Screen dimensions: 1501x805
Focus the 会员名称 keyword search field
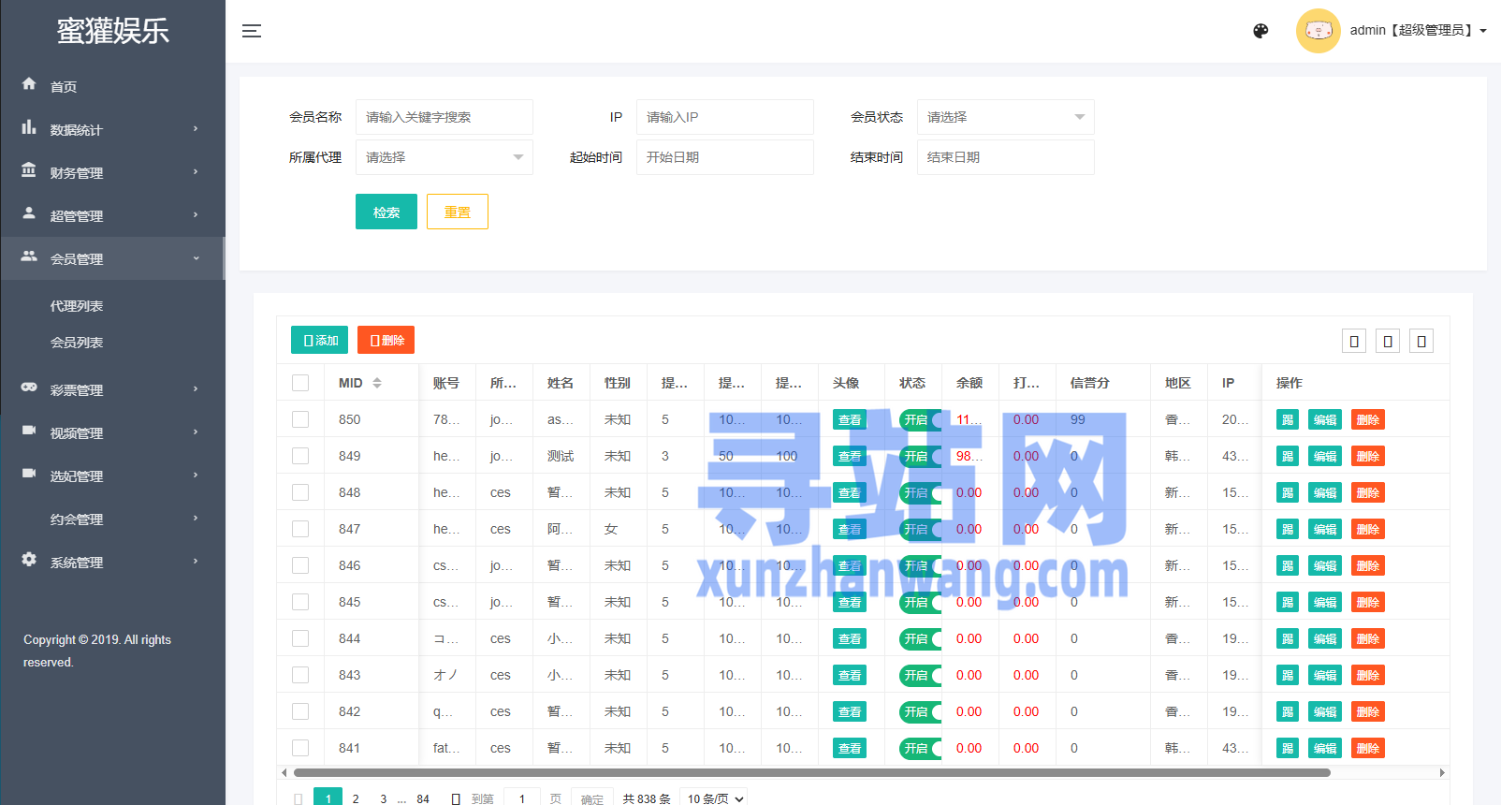(x=444, y=117)
